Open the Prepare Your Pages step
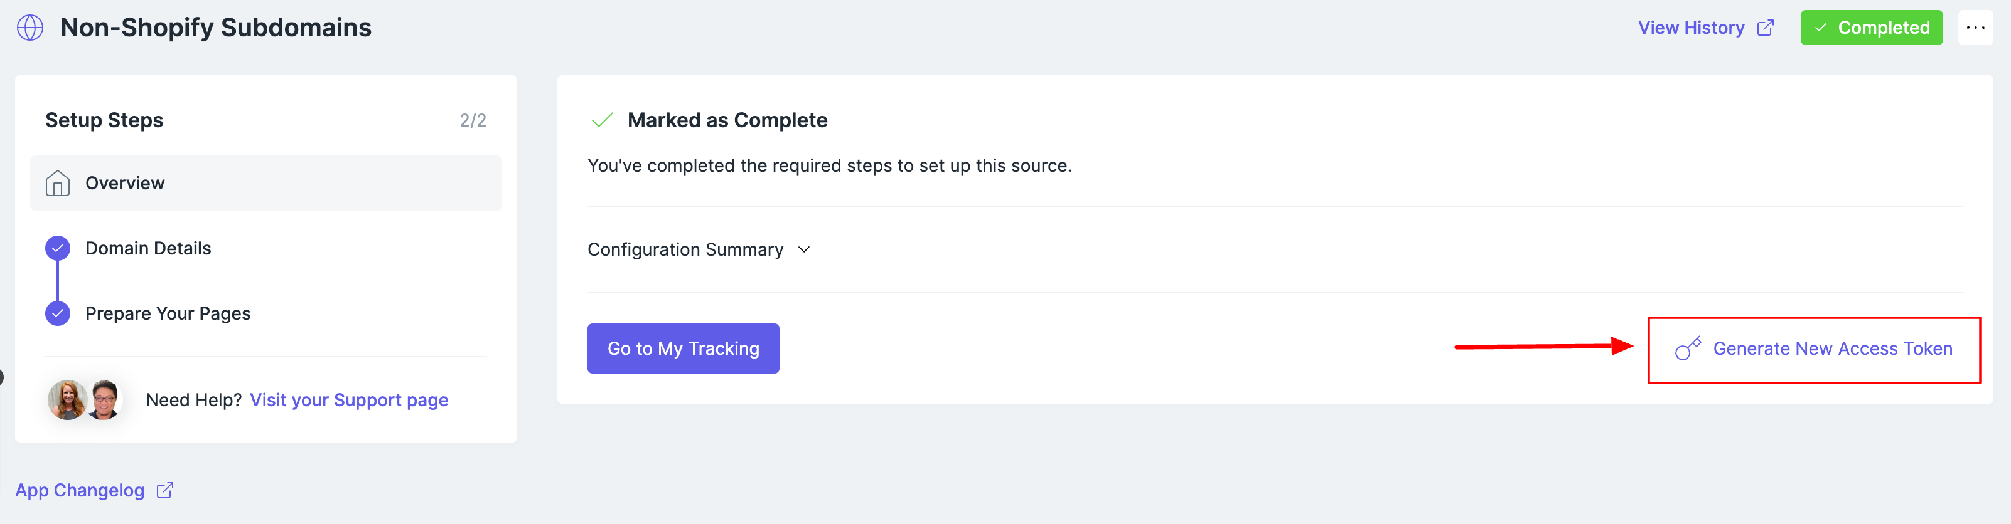The height and width of the screenshot is (524, 2011). [x=168, y=313]
